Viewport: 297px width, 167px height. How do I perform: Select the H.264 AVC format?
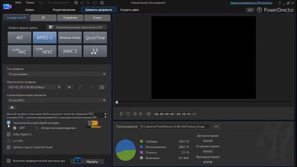[x=19, y=51]
